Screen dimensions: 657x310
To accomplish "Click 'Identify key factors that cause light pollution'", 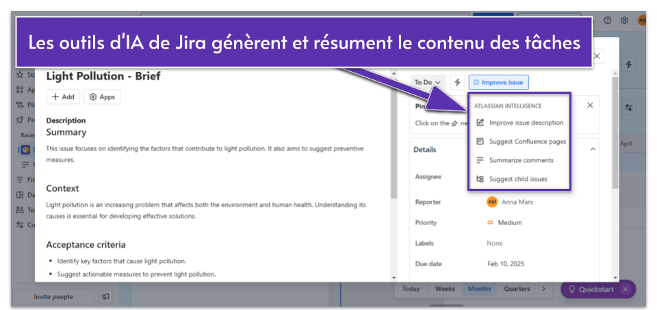I will click(122, 261).
